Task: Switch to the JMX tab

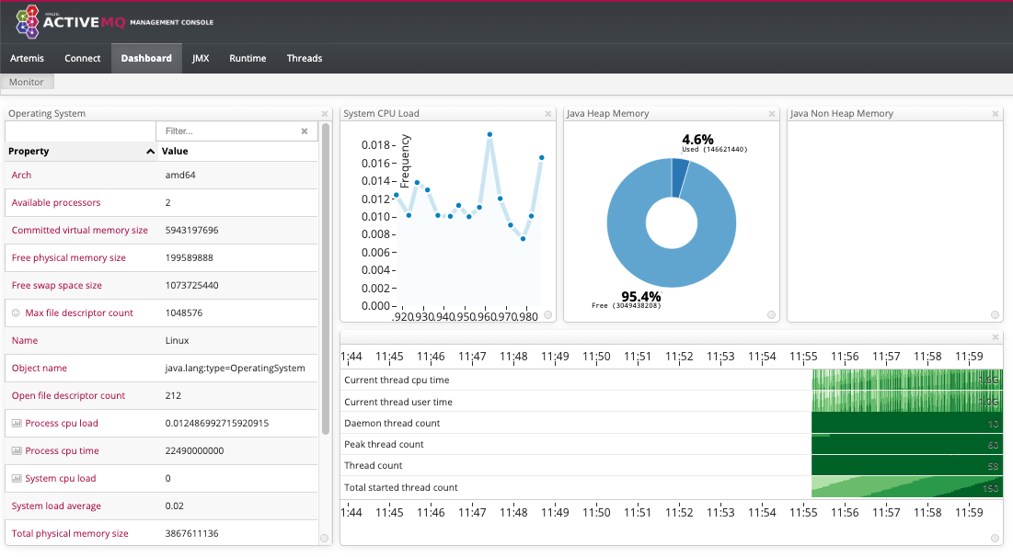Action: (x=201, y=58)
